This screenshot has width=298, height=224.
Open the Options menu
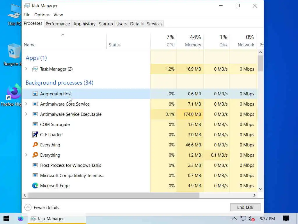[42, 15]
